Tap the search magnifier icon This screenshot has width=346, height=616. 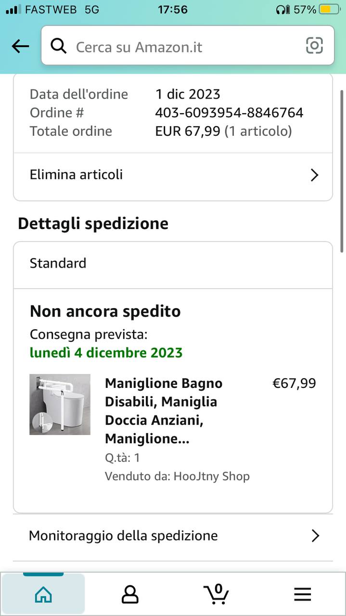(59, 46)
